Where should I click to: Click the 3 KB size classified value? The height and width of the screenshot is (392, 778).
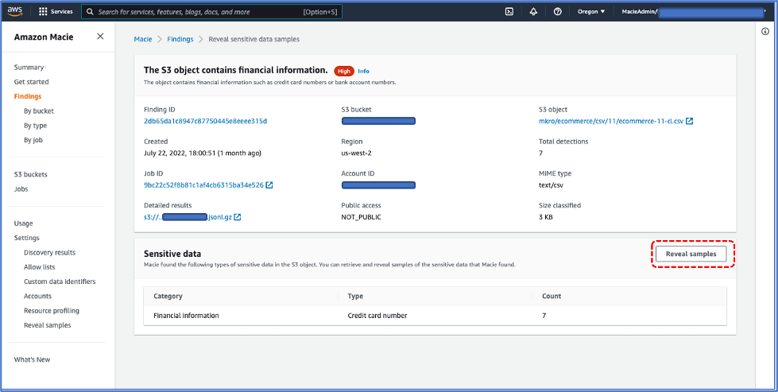[x=546, y=217]
